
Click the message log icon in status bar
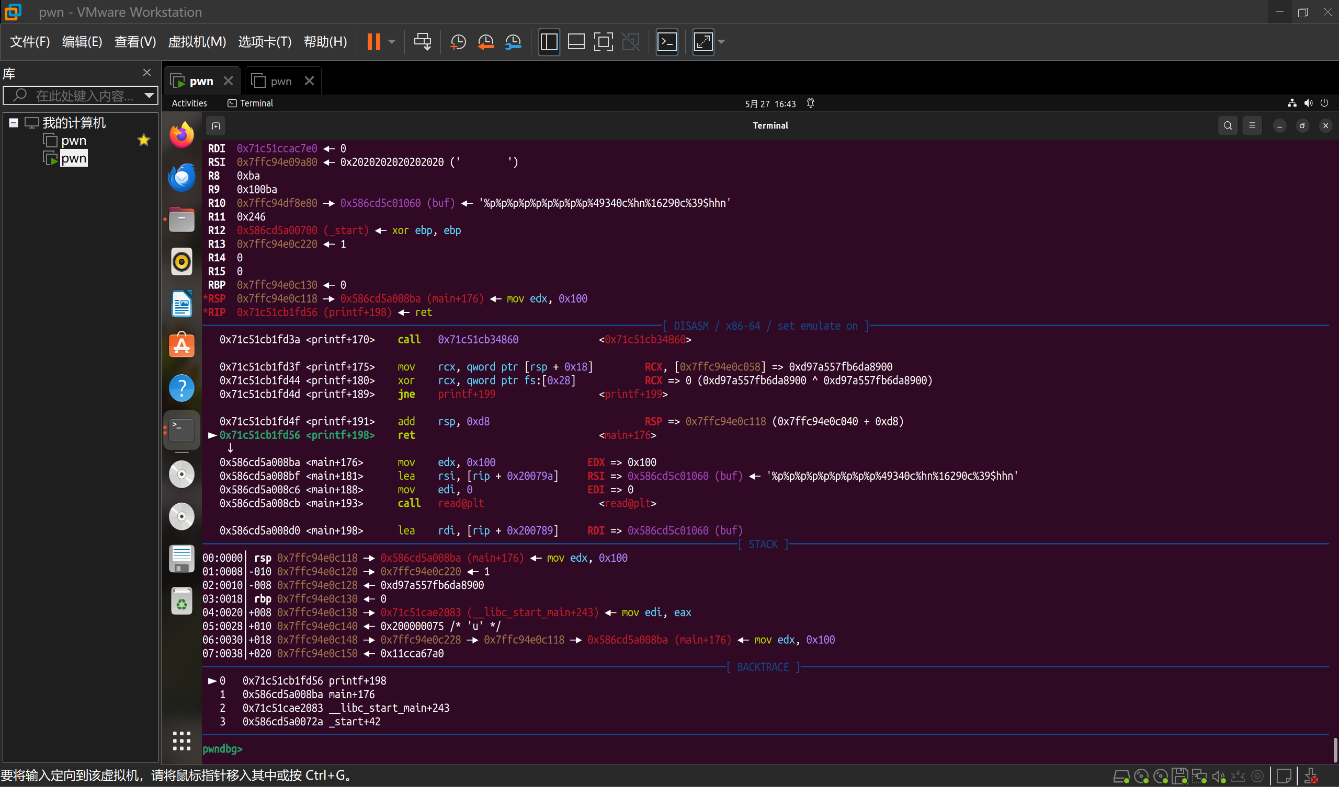[1284, 777]
